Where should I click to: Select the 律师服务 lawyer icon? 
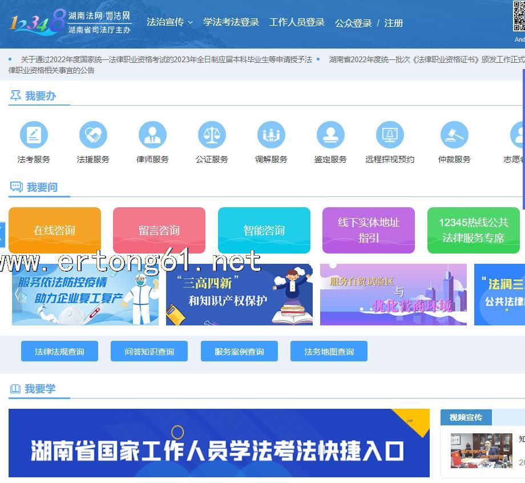(152, 135)
